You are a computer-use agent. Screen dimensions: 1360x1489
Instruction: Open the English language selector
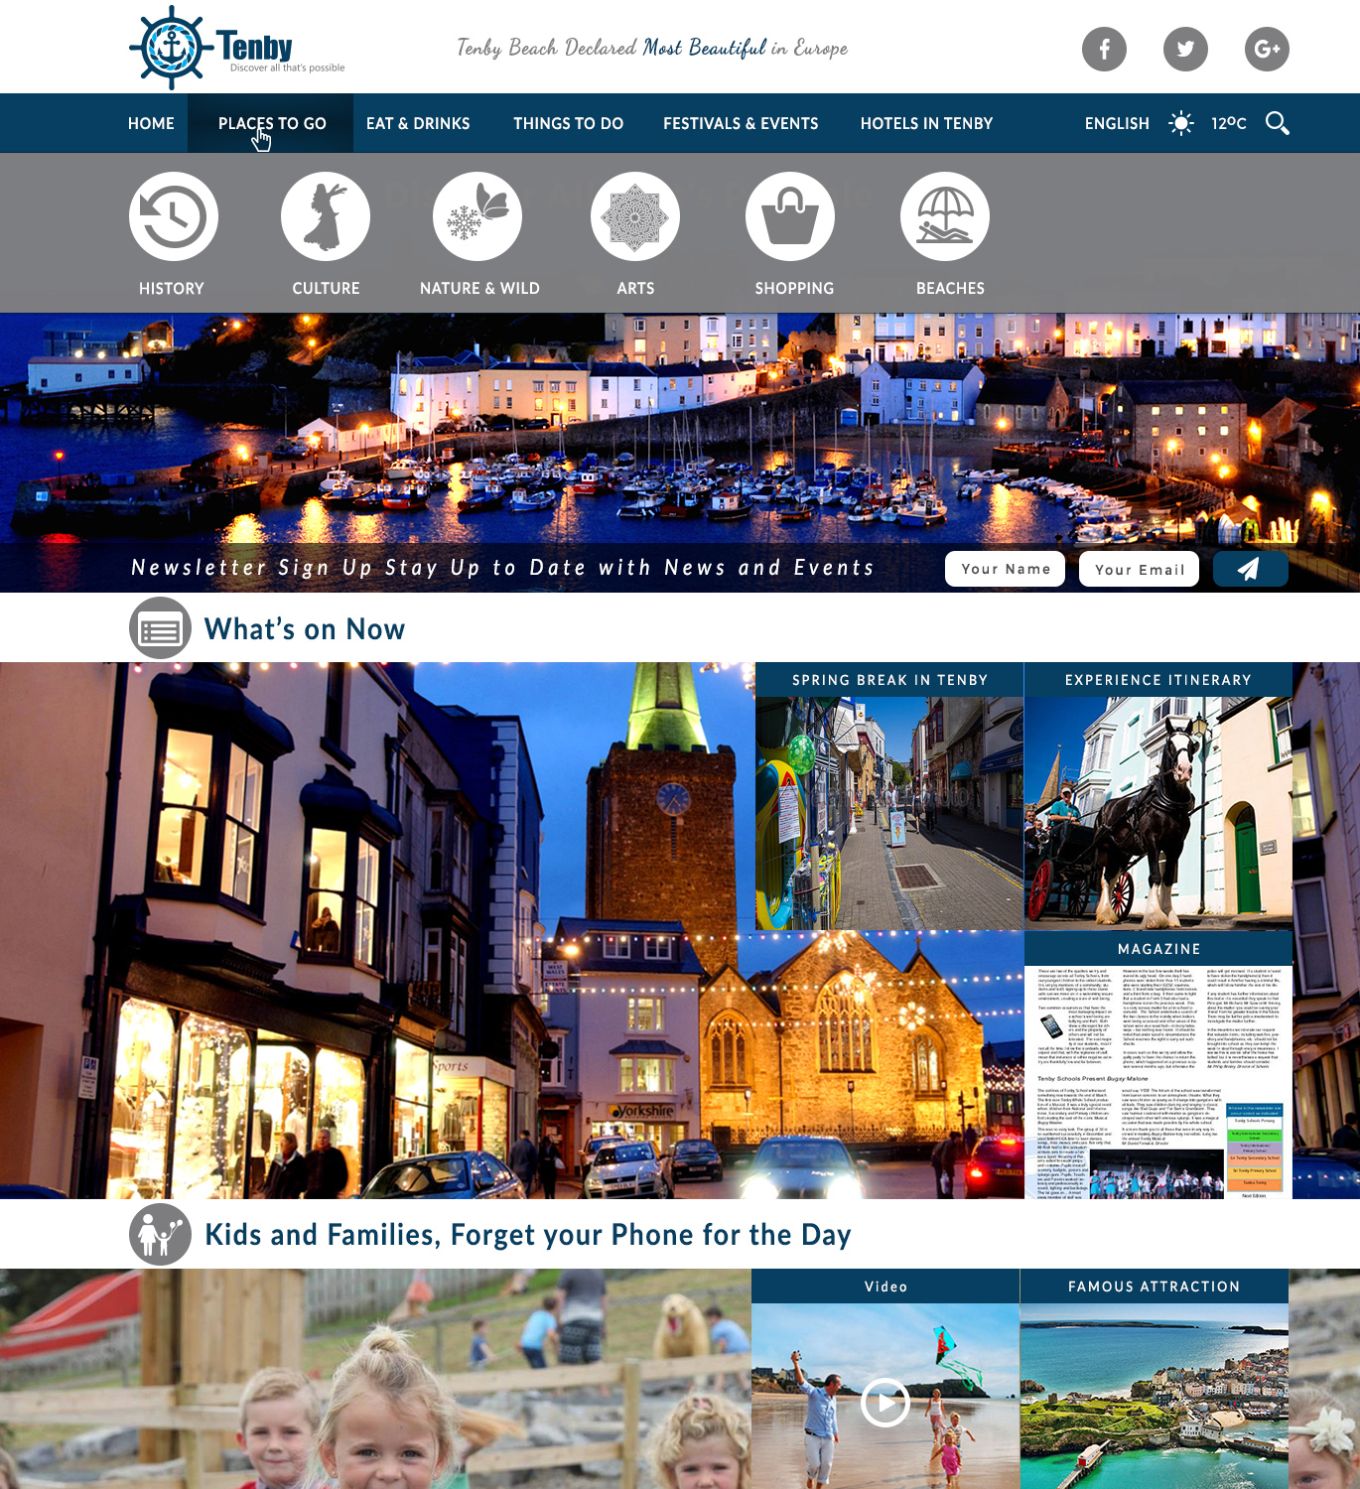coord(1117,123)
